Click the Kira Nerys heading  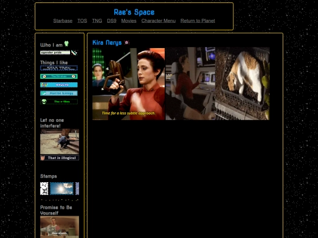pos(107,42)
